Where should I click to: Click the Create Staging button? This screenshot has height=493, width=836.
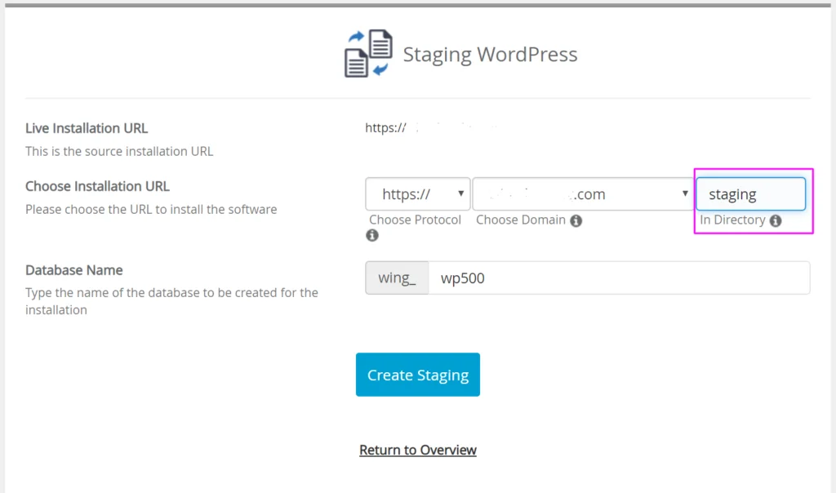click(418, 375)
